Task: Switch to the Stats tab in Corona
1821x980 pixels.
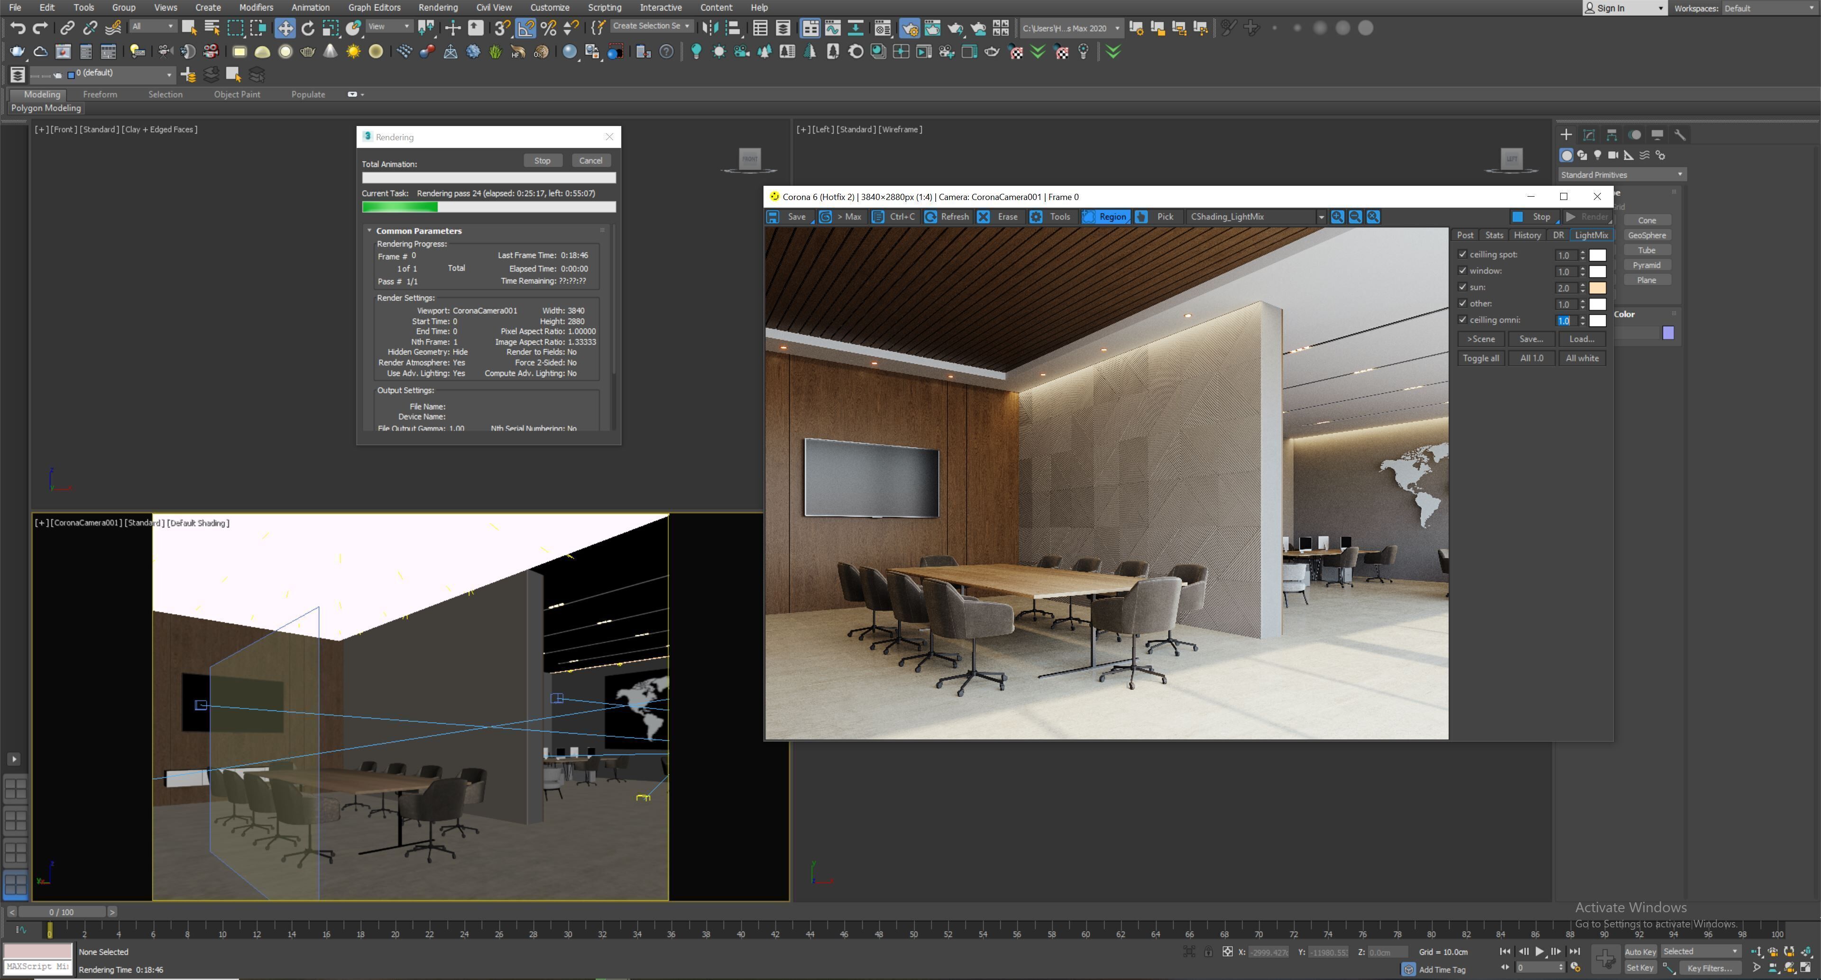Action: (1494, 235)
